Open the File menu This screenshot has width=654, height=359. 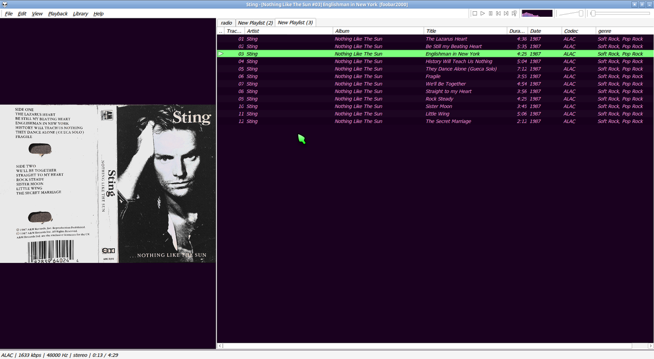[9, 14]
